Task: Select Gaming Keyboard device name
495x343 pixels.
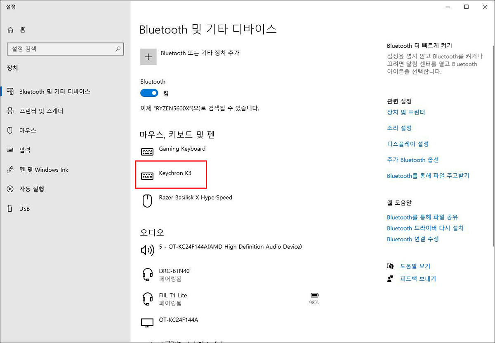Action: [182, 149]
